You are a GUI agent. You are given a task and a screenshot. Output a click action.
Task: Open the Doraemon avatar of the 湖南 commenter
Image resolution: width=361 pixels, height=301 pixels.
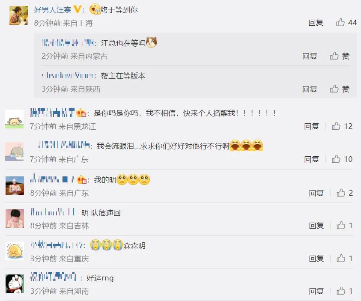pyautogui.click(x=15, y=284)
